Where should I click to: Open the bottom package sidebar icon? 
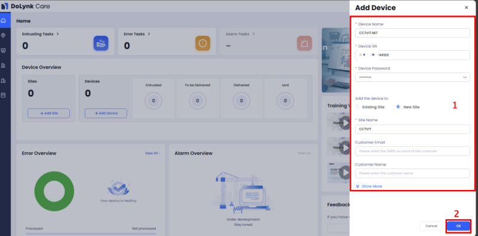(4, 95)
